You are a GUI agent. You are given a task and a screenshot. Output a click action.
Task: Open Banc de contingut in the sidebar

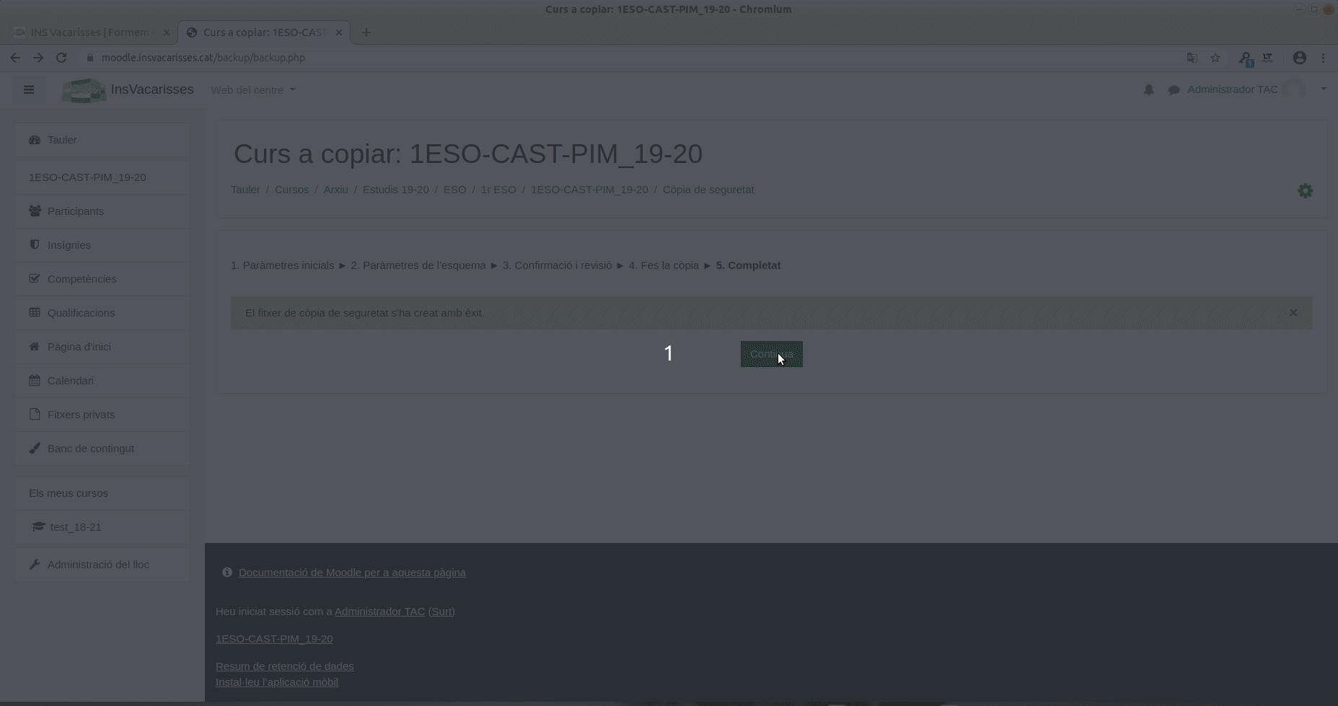102,449
